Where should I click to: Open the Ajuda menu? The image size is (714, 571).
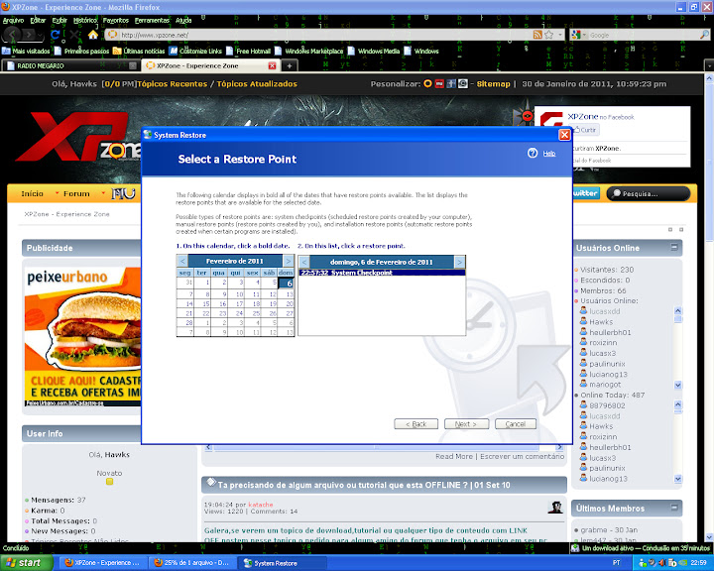tap(183, 20)
